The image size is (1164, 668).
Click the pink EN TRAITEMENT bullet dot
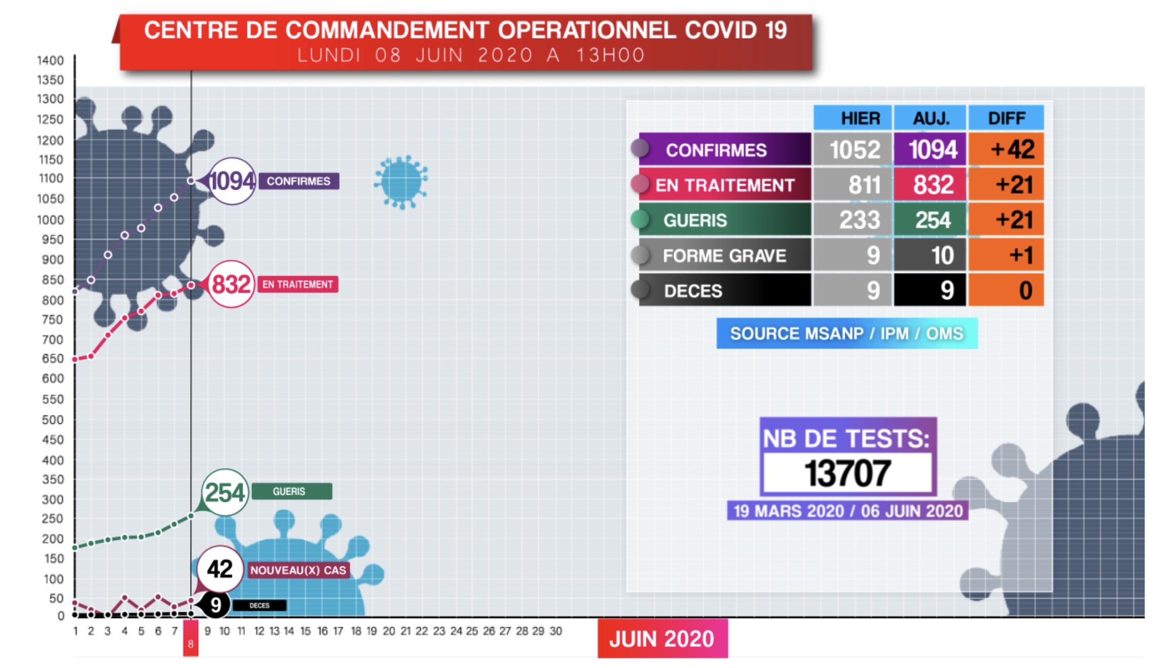(640, 184)
